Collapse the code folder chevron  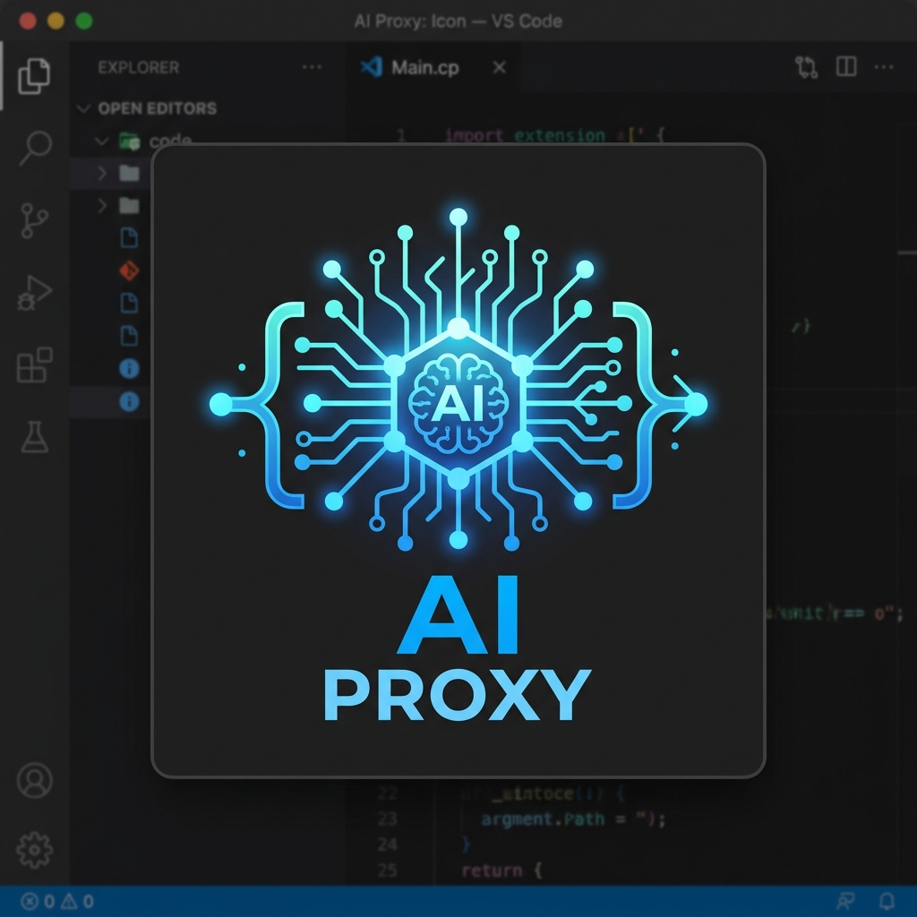[102, 141]
